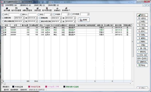The image size is (151, 92).
Task: Open the 【系统设置】 menu
Action: pos(53,5)
